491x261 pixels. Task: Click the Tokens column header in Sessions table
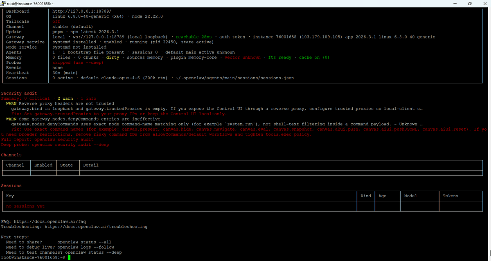(x=450, y=196)
